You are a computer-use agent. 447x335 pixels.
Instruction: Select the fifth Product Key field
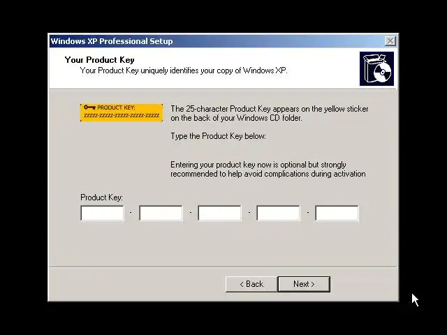[x=337, y=213]
